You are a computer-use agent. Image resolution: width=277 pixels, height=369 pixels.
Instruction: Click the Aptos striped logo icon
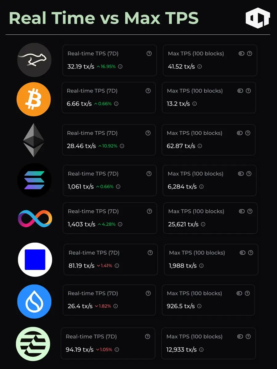pos(33,343)
